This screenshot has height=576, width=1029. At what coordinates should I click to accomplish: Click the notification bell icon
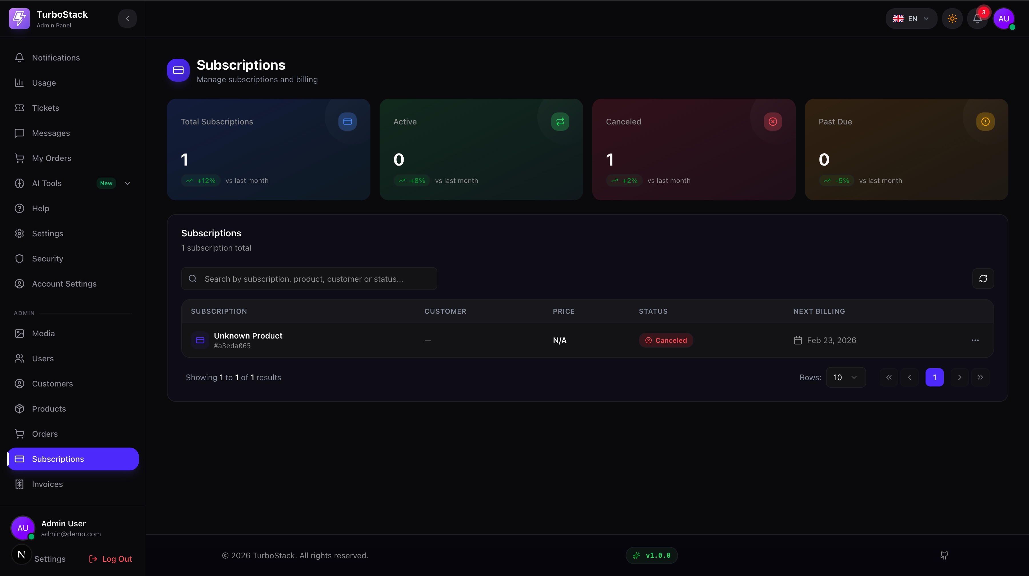click(x=977, y=19)
